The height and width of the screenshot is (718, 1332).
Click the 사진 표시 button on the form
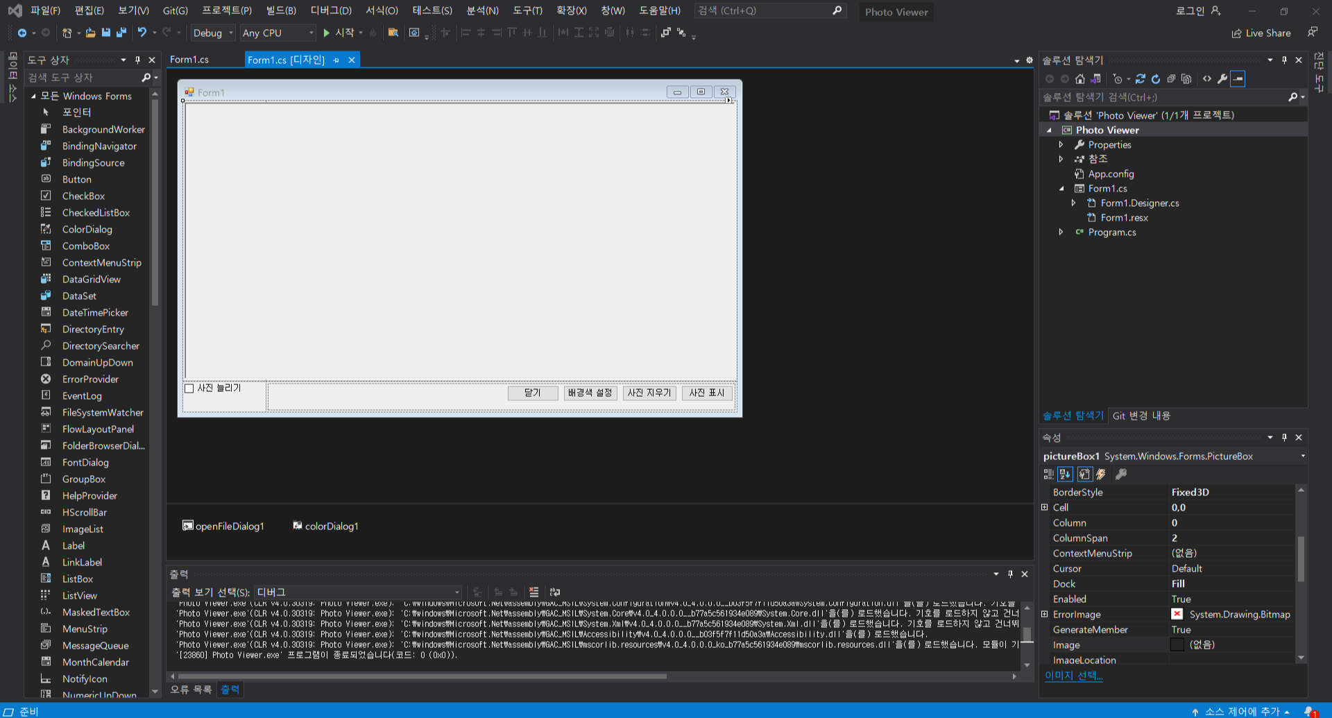pyautogui.click(x=707, y=393)
